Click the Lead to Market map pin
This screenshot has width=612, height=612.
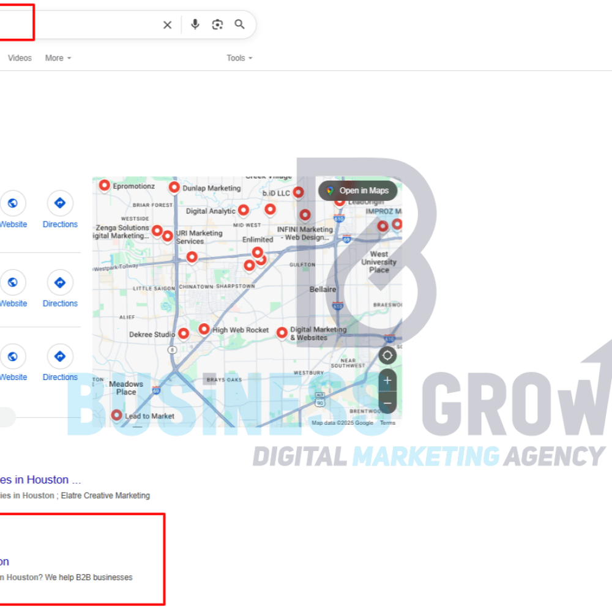click(116, 415)
